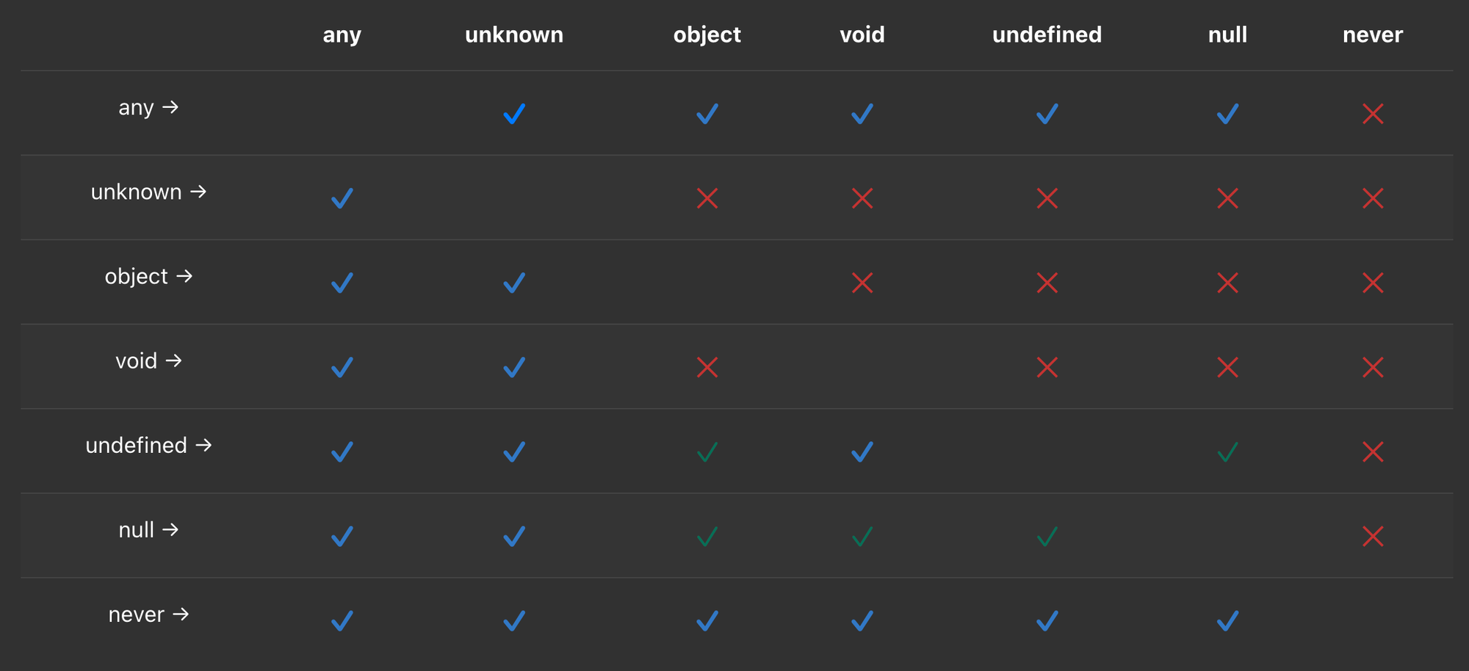Click the red X for any to never
The image size is (1469, 671).
pos(1373,114)
